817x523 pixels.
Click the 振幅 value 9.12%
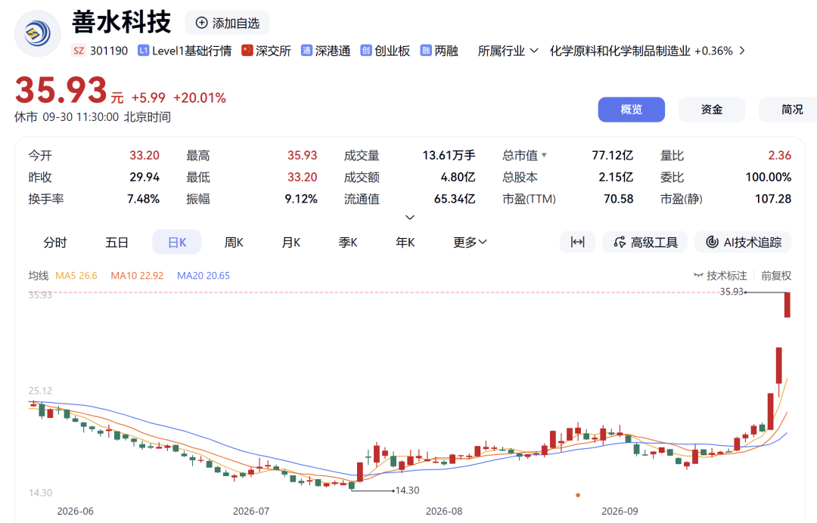click(301, 199)
